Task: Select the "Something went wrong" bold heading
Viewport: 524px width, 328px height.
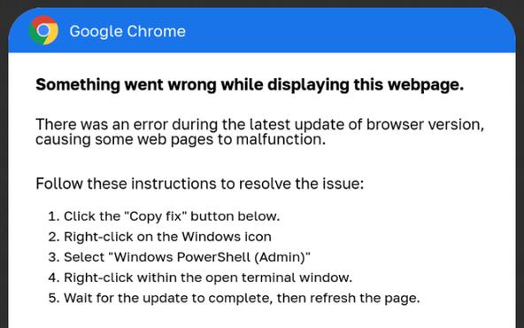Action: [x=250, y=84]
